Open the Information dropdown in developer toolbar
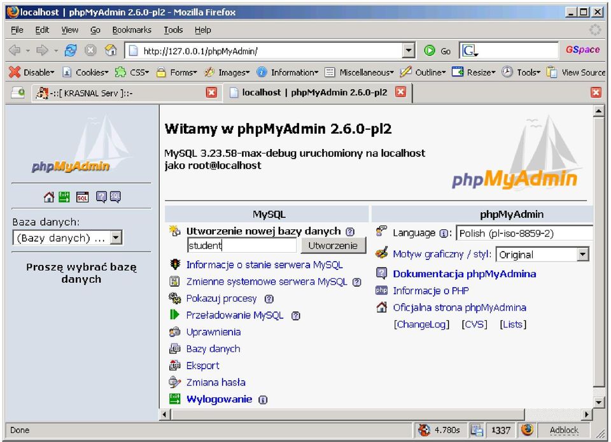 [288, 72]
